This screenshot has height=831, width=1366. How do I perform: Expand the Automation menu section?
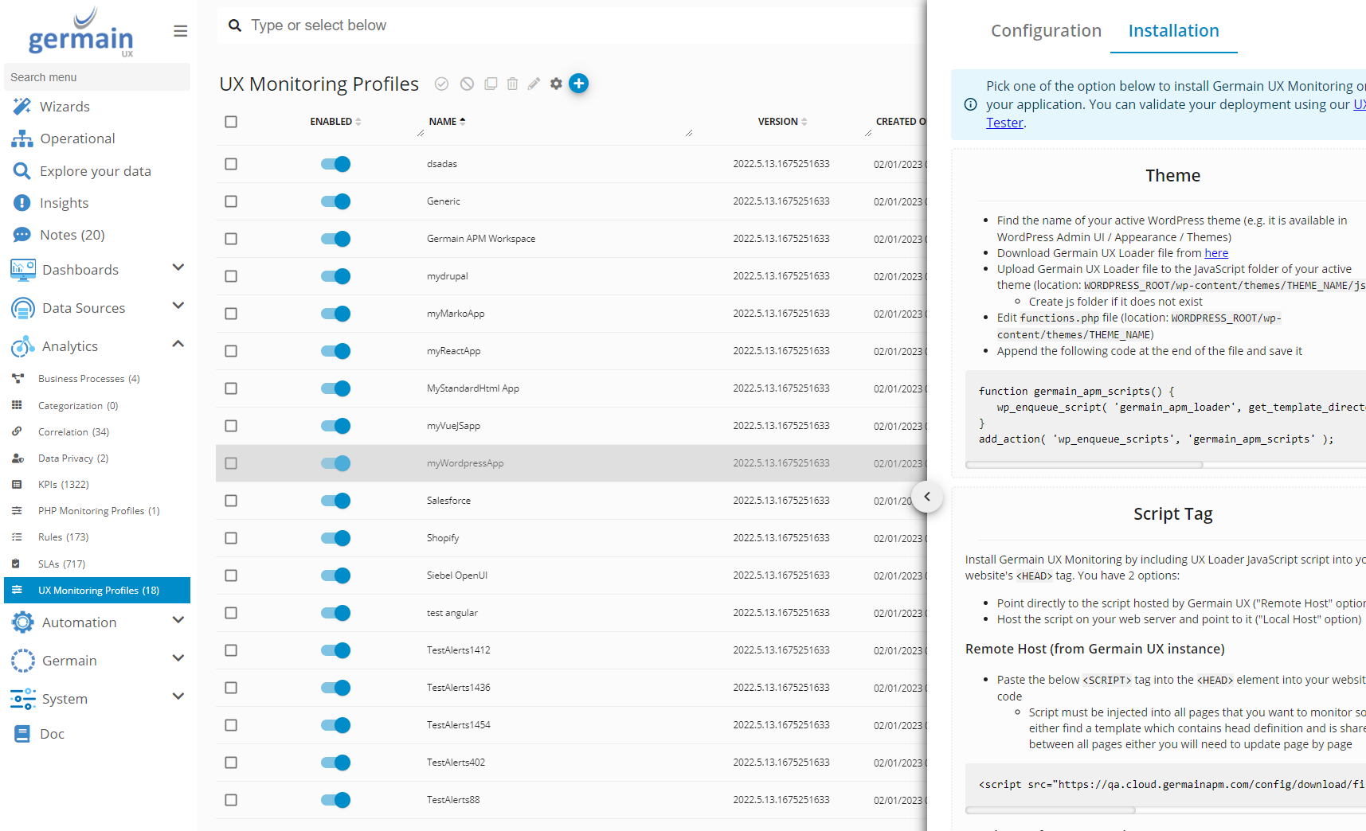pos(178,621)
